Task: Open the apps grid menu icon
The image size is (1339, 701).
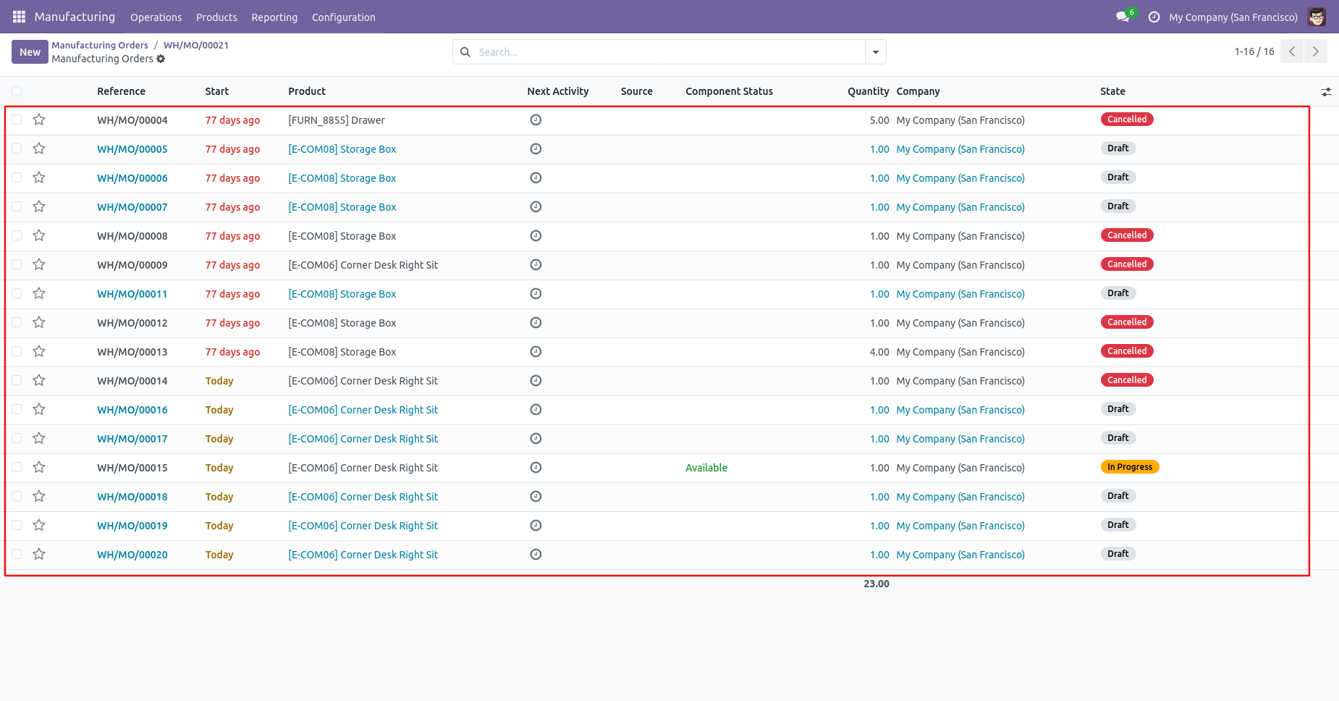Action: tap(19, 17)
